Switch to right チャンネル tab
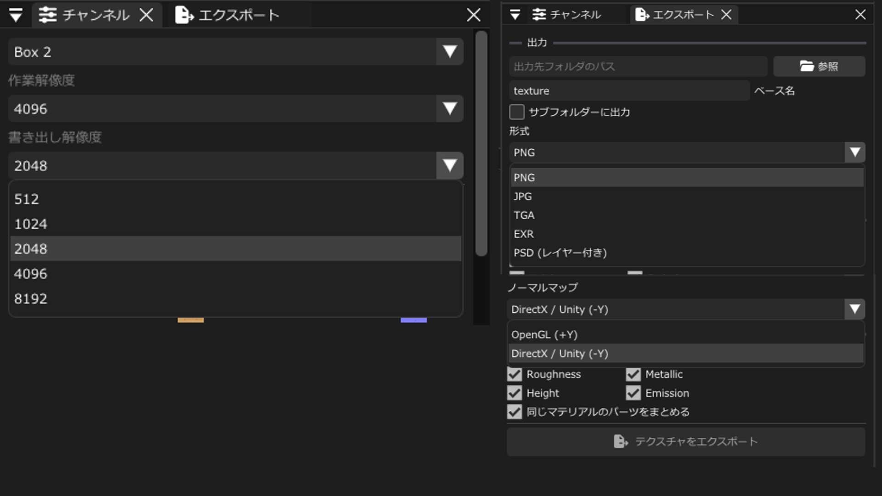This screenshot has width=882, height=496. (566, 15)
